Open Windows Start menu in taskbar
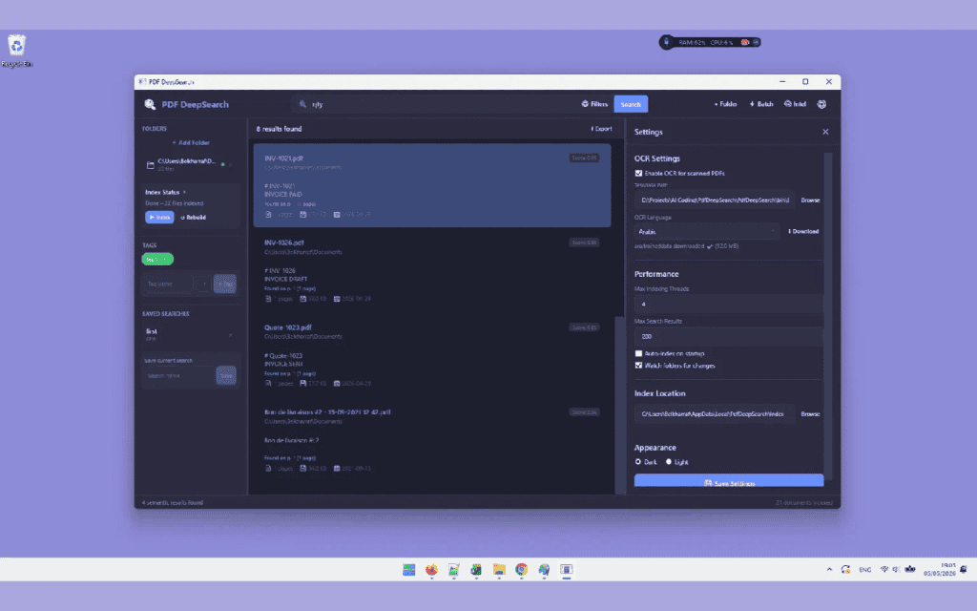This screenshot has height=611, width=977. 408,569
